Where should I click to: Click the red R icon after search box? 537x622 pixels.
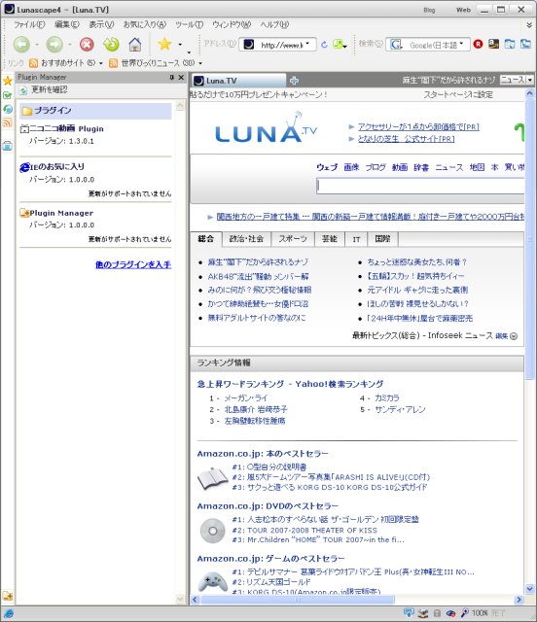(x=479, y=44)
